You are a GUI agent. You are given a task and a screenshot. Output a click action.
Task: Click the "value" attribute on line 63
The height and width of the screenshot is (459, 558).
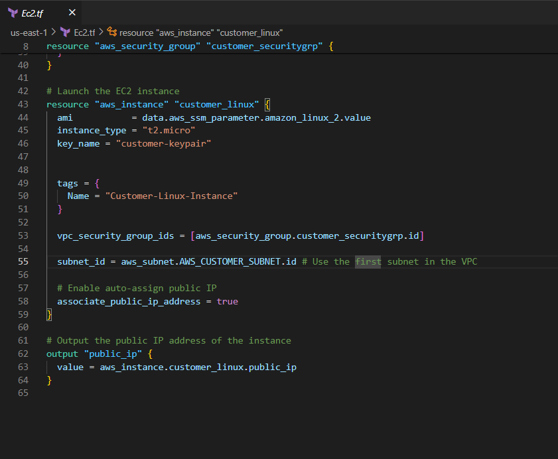coord(70,367)
